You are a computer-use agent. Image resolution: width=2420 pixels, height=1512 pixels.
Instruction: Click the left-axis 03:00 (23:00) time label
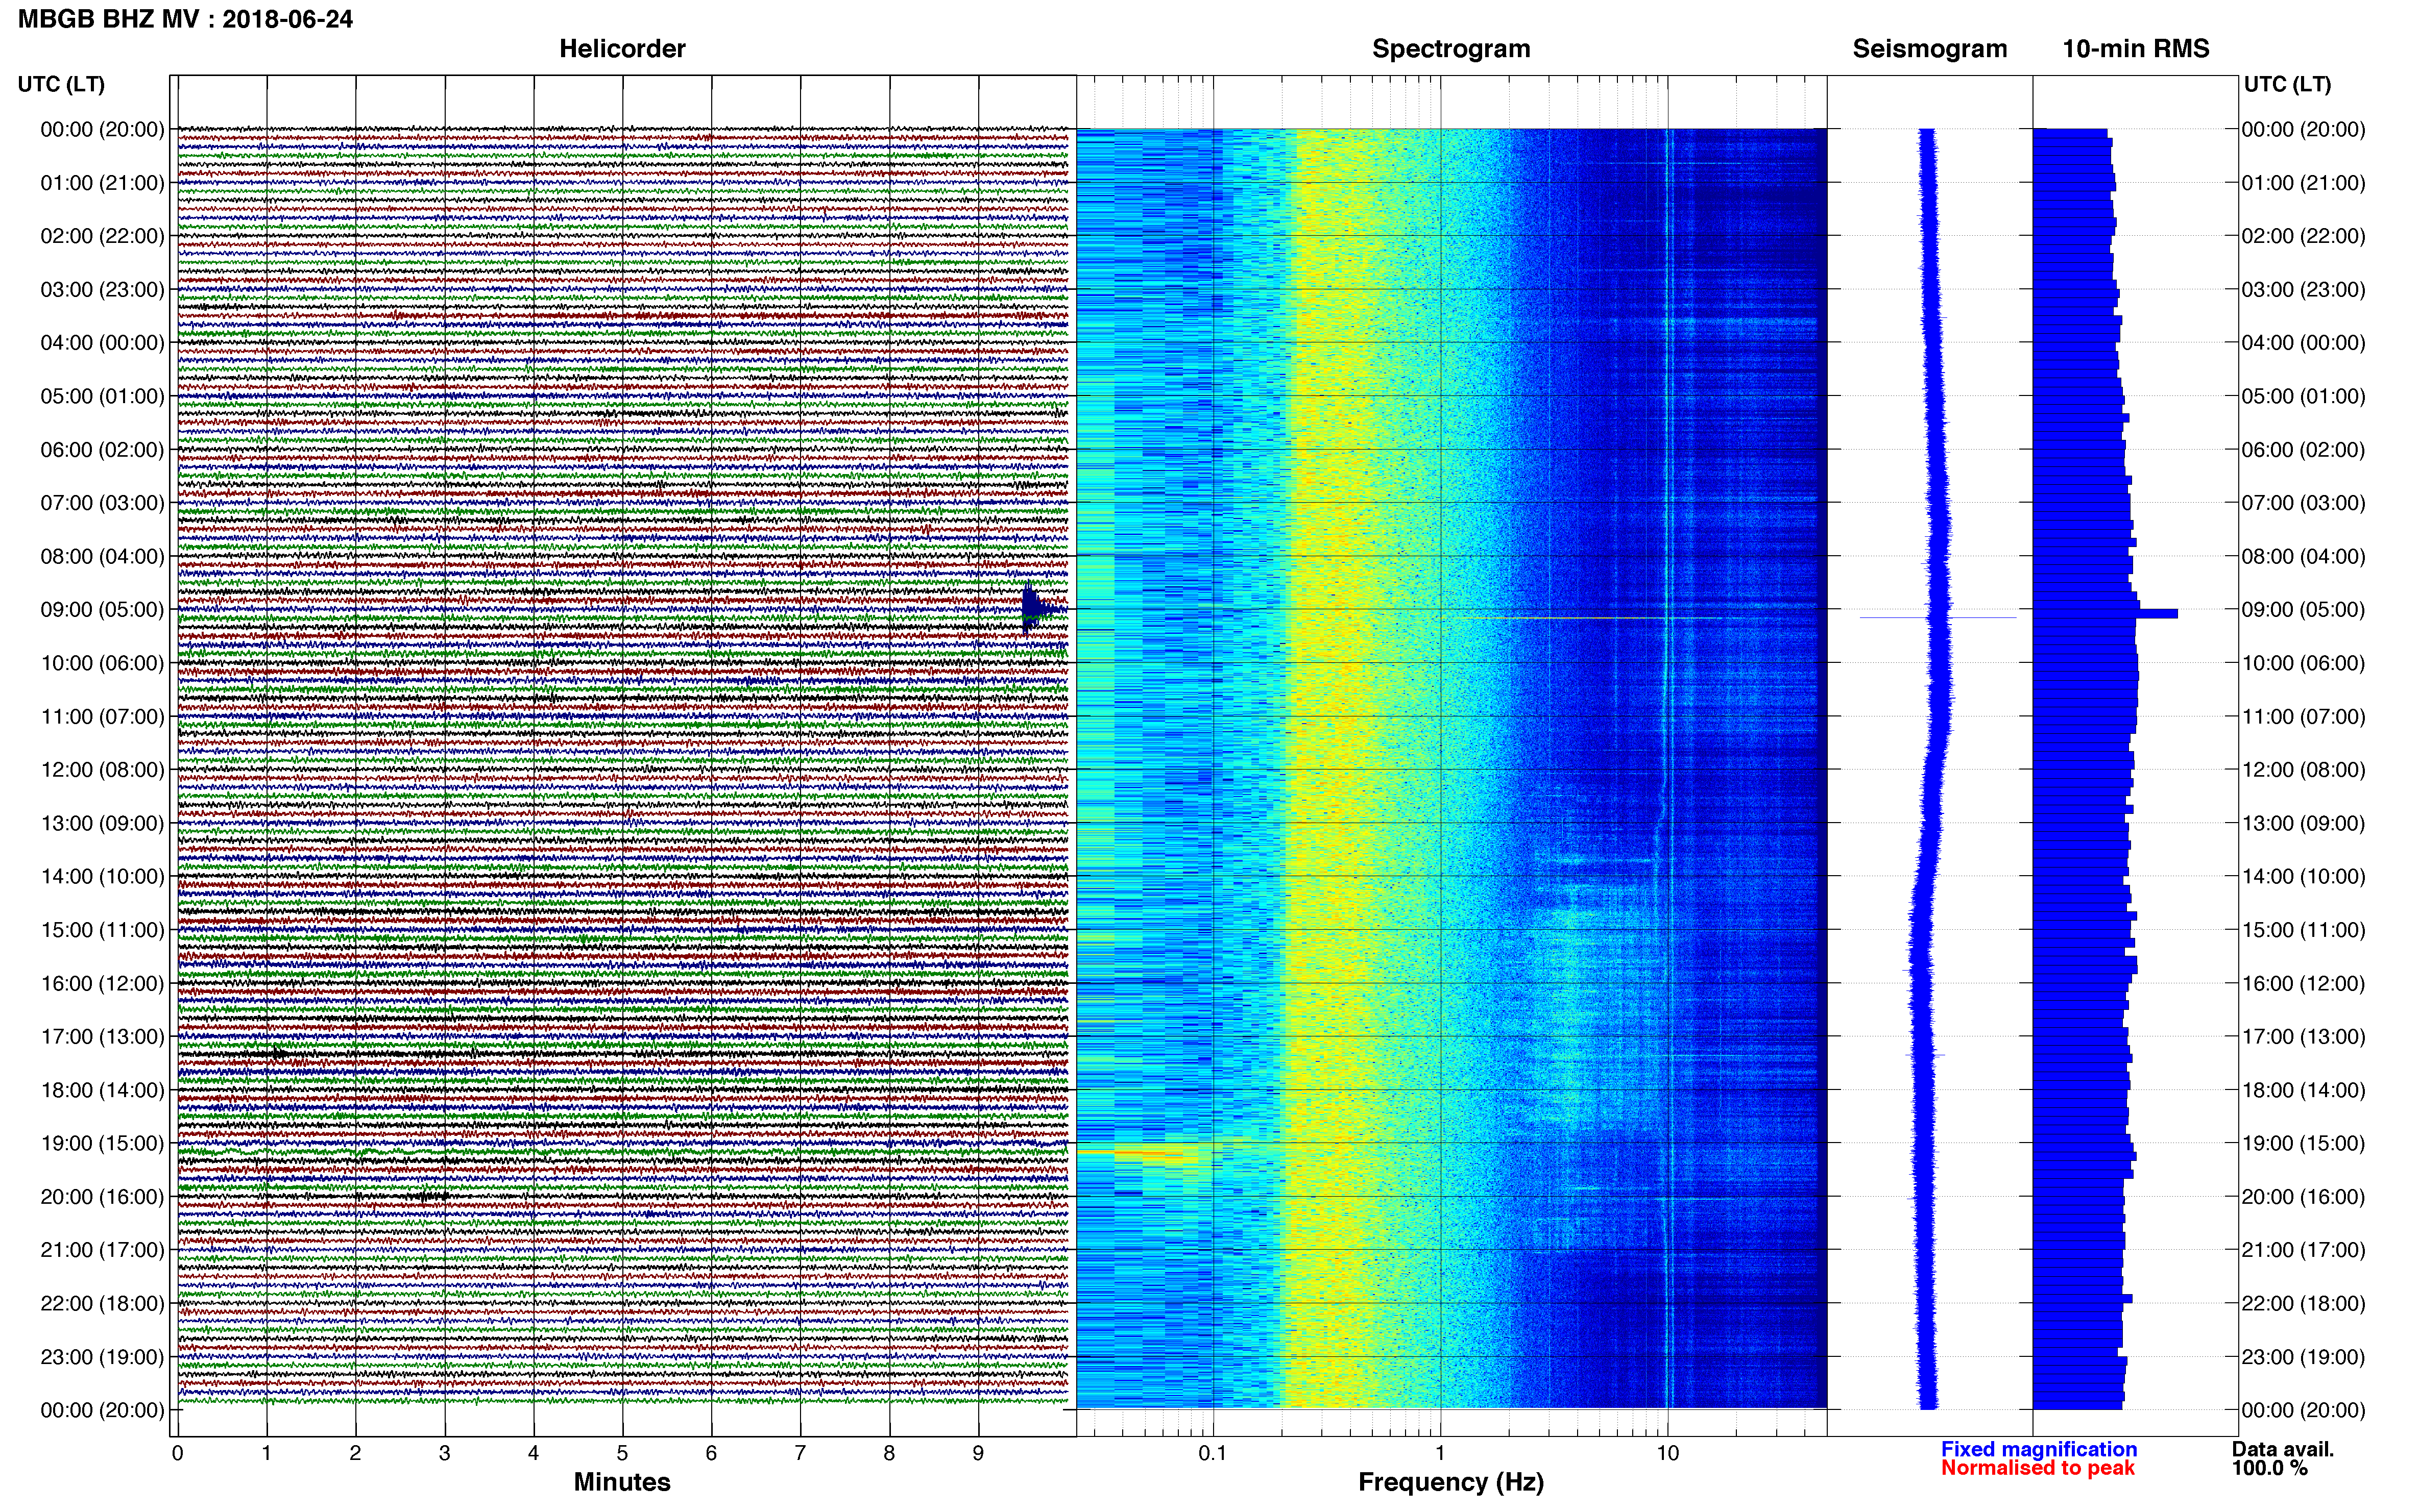point(102,289)
